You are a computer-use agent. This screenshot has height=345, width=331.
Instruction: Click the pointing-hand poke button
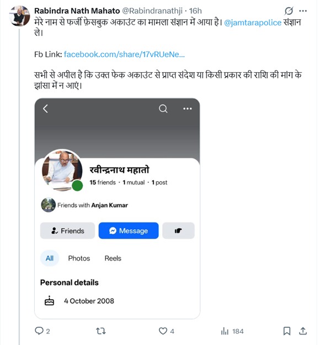(x=178, y=231)
